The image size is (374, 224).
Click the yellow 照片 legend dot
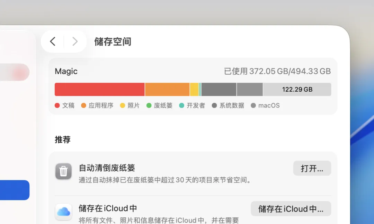tap(123, 105)
